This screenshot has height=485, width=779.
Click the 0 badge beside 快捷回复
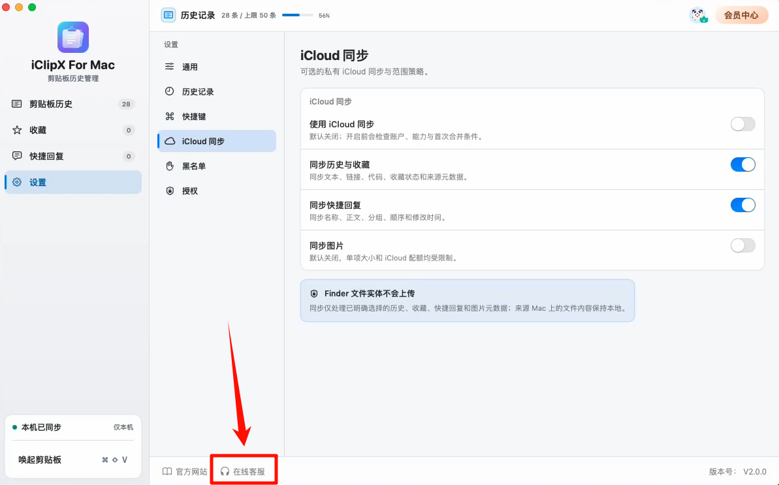coord(129,156)
